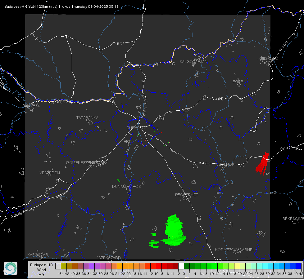The height and width of the screenshot is (279, 304).
Task: Select the olive swatch between -64 and -42
Action: coord(64,266)
